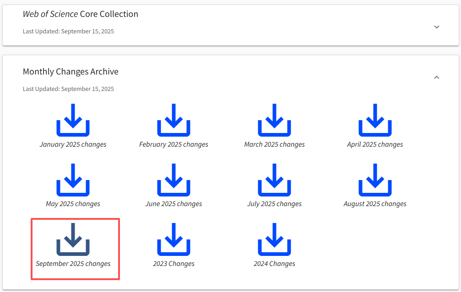Open the "September 2025 changes" text link
The height and width of the screenshot is (292, 461).
73,264
